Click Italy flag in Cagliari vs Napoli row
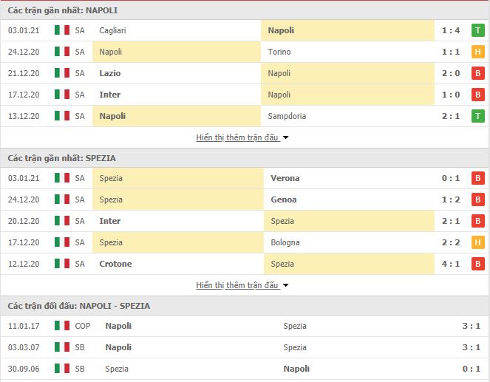Screen dimensions: 490x382 click(x=62, y=30)
